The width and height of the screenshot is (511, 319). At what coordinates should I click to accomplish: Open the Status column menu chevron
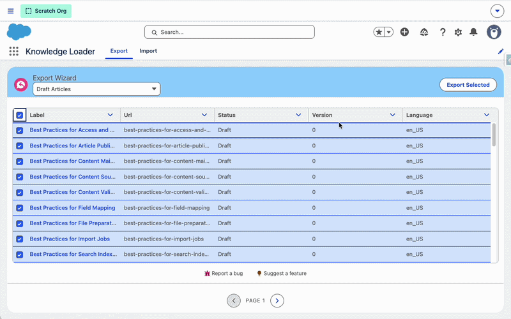point(298,115)
